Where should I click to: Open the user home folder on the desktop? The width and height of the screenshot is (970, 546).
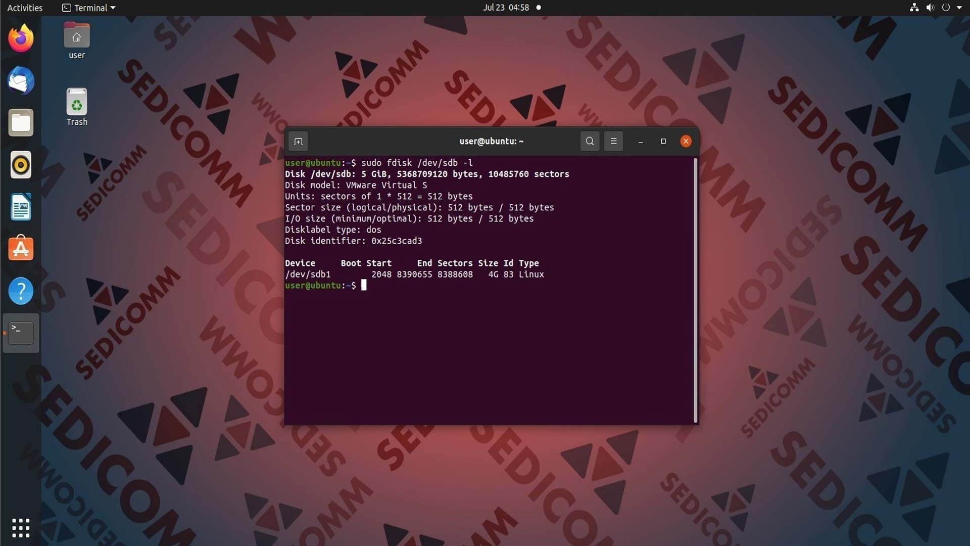(x=77, y=41)
